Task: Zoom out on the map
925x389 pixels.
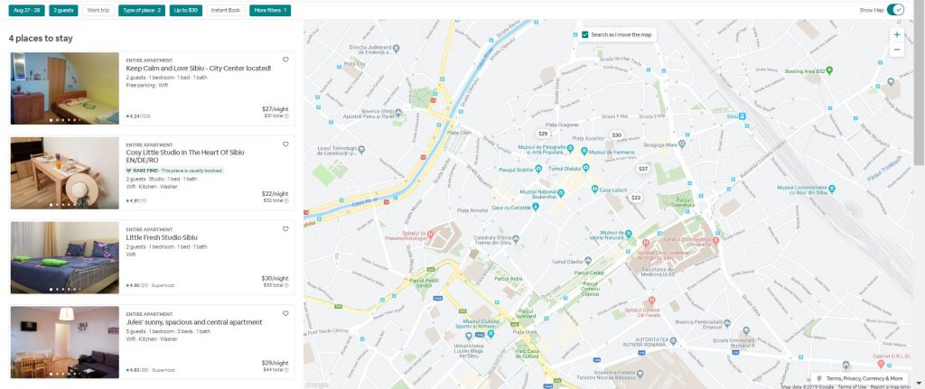Action: [x=896, y=50]
